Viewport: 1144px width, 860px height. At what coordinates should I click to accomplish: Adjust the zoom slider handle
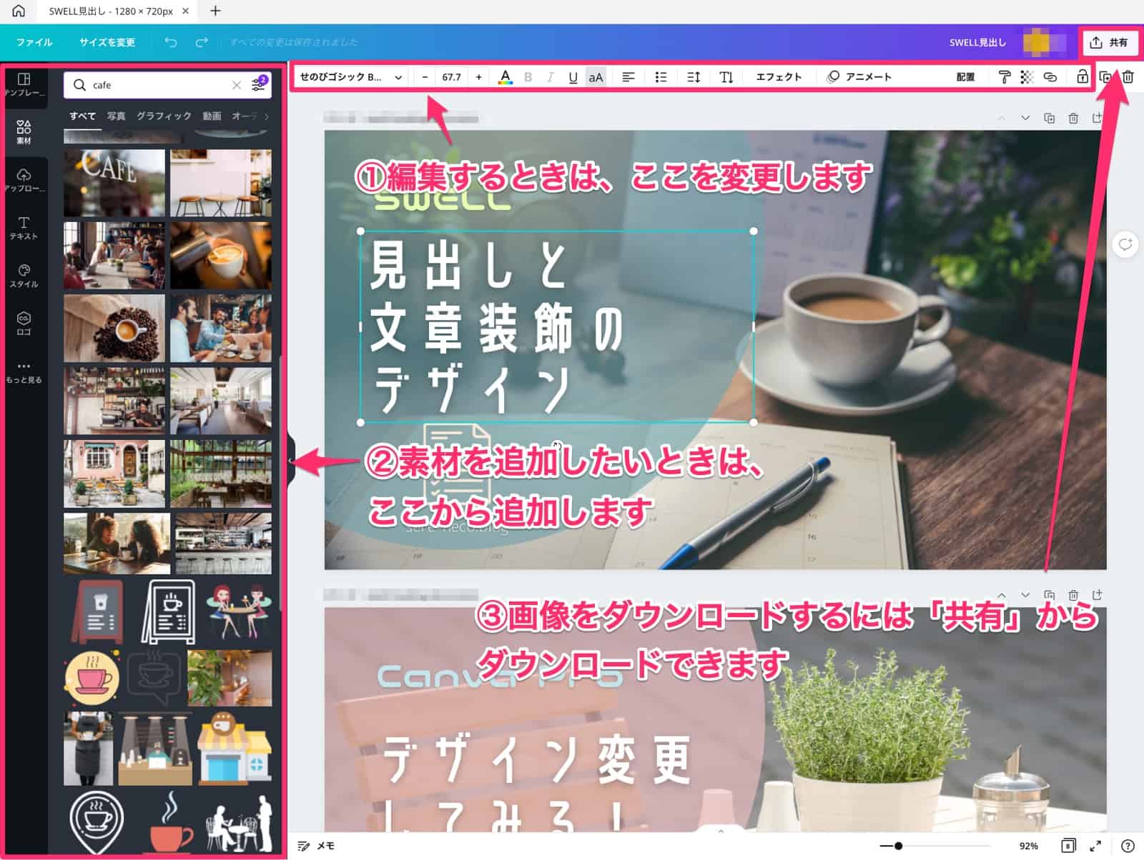click(x=898, y=846)
